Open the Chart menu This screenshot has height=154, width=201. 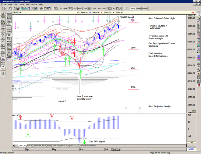coord(16,5)
